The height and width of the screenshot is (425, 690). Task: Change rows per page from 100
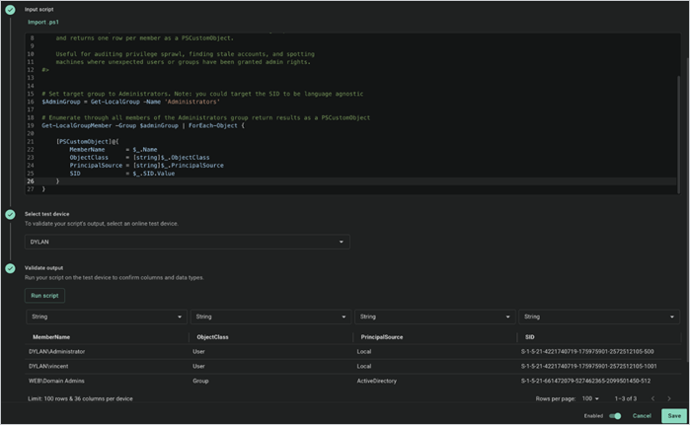pyautogui.click(x=590, y=398)
